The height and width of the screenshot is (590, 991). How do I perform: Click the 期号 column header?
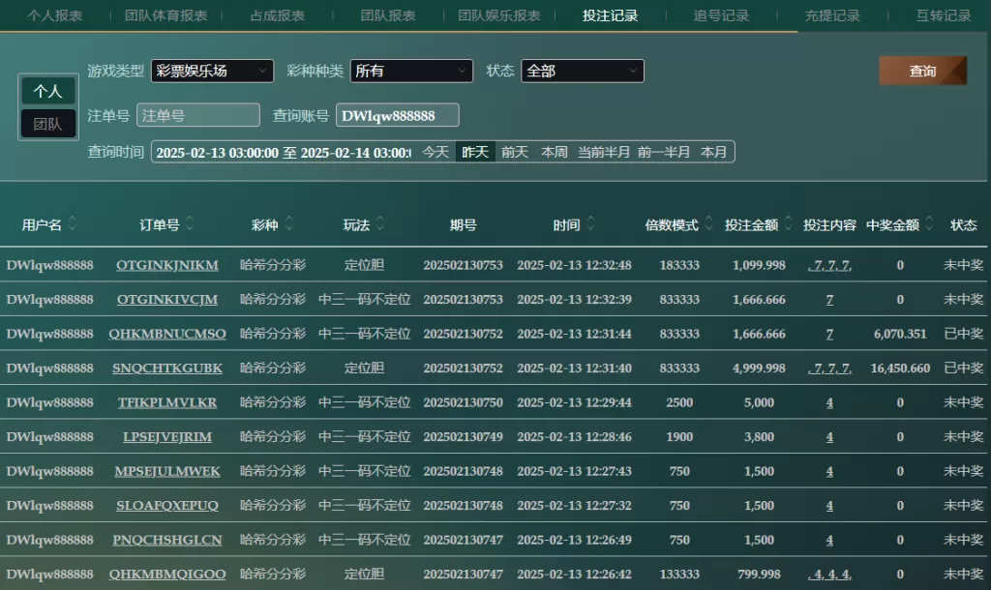464,225
